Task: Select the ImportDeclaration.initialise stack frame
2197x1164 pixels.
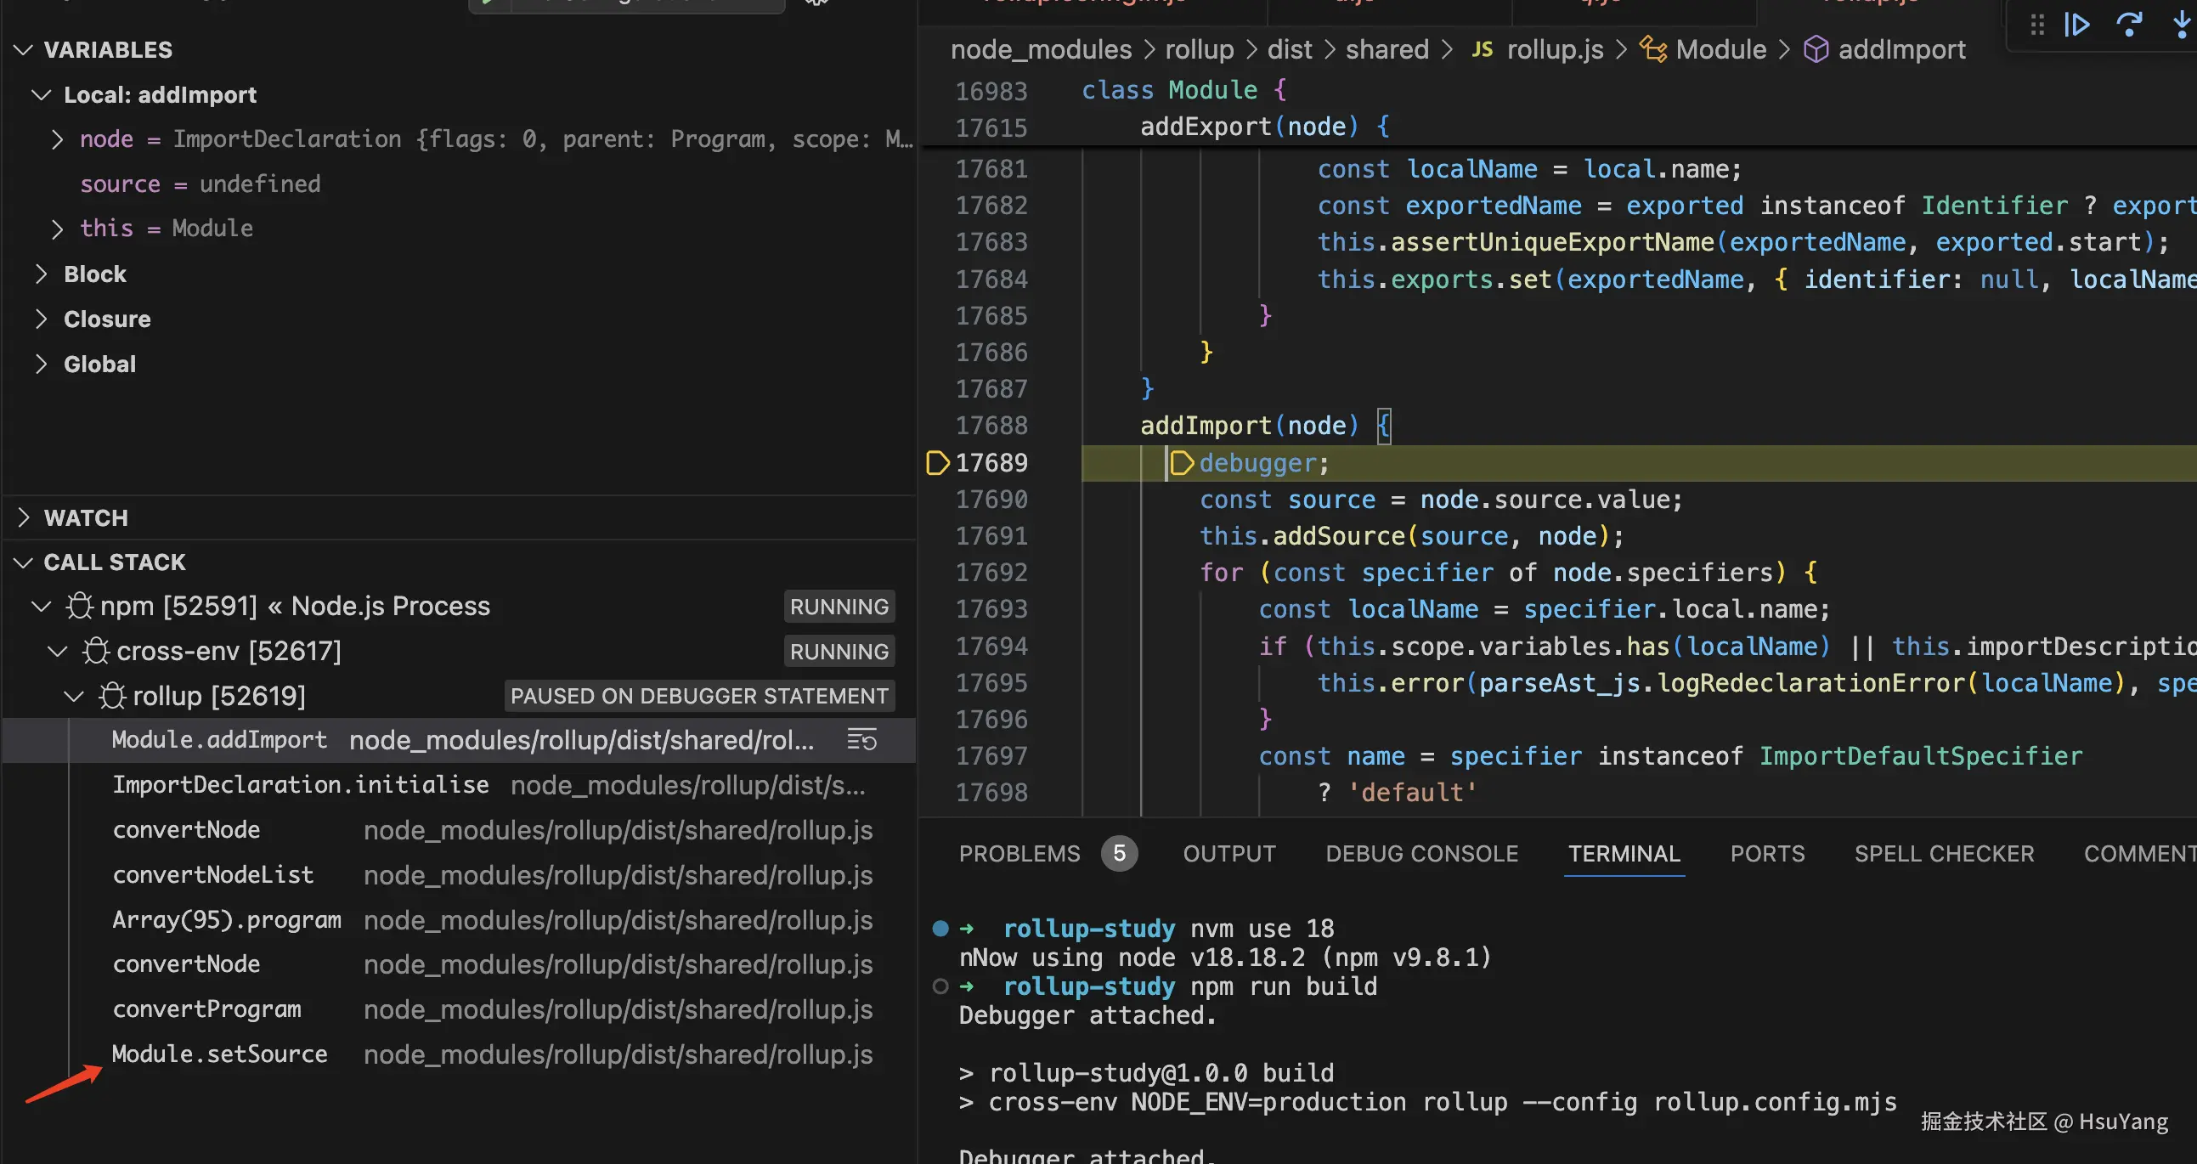Action: [x=300, y=784]
